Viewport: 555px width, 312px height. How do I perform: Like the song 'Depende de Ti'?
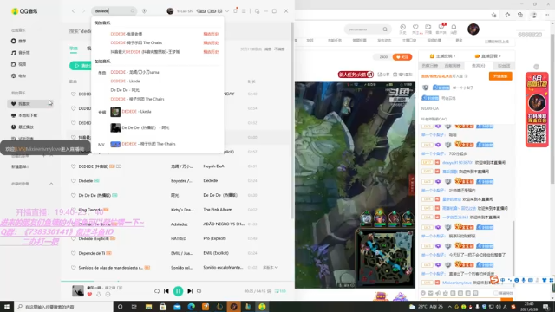[x=73, y=253]
